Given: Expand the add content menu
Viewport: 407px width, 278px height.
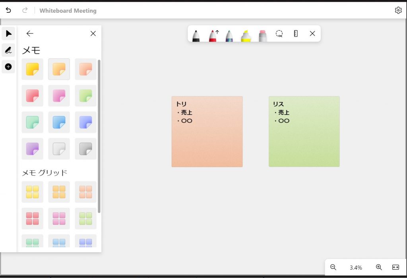Looking at the screenshot, I should click(8, 67).
